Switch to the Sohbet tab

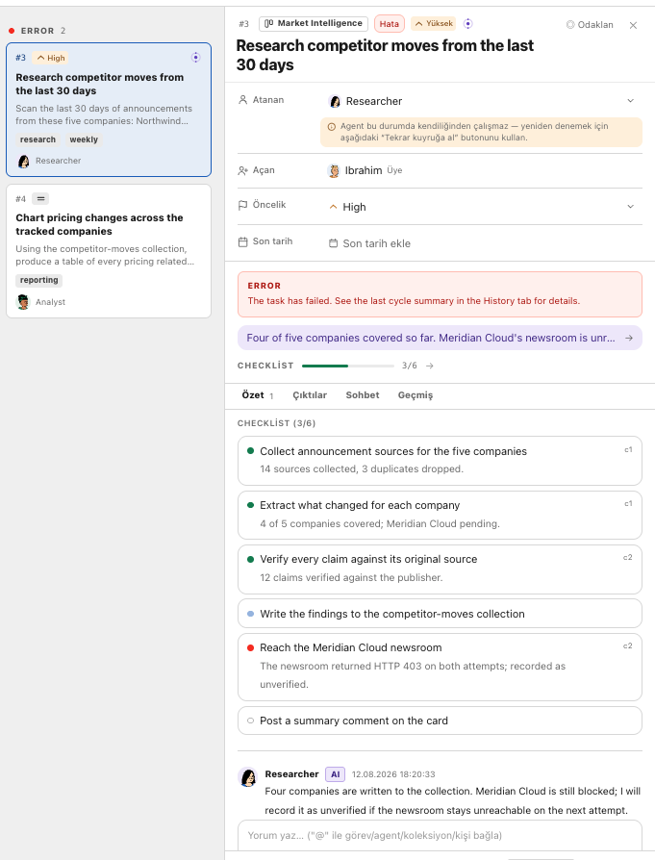363,395
